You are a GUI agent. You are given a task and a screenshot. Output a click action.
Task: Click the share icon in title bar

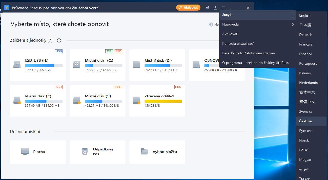tap(208, 8)
